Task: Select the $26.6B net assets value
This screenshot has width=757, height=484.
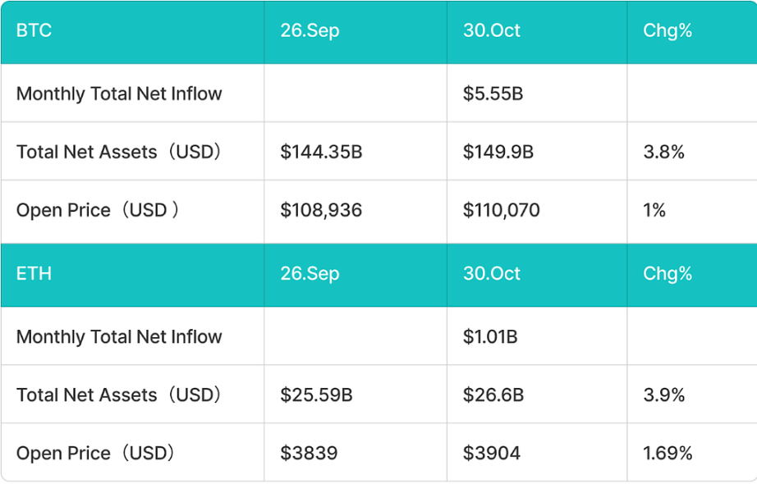Action: (493, 395)
